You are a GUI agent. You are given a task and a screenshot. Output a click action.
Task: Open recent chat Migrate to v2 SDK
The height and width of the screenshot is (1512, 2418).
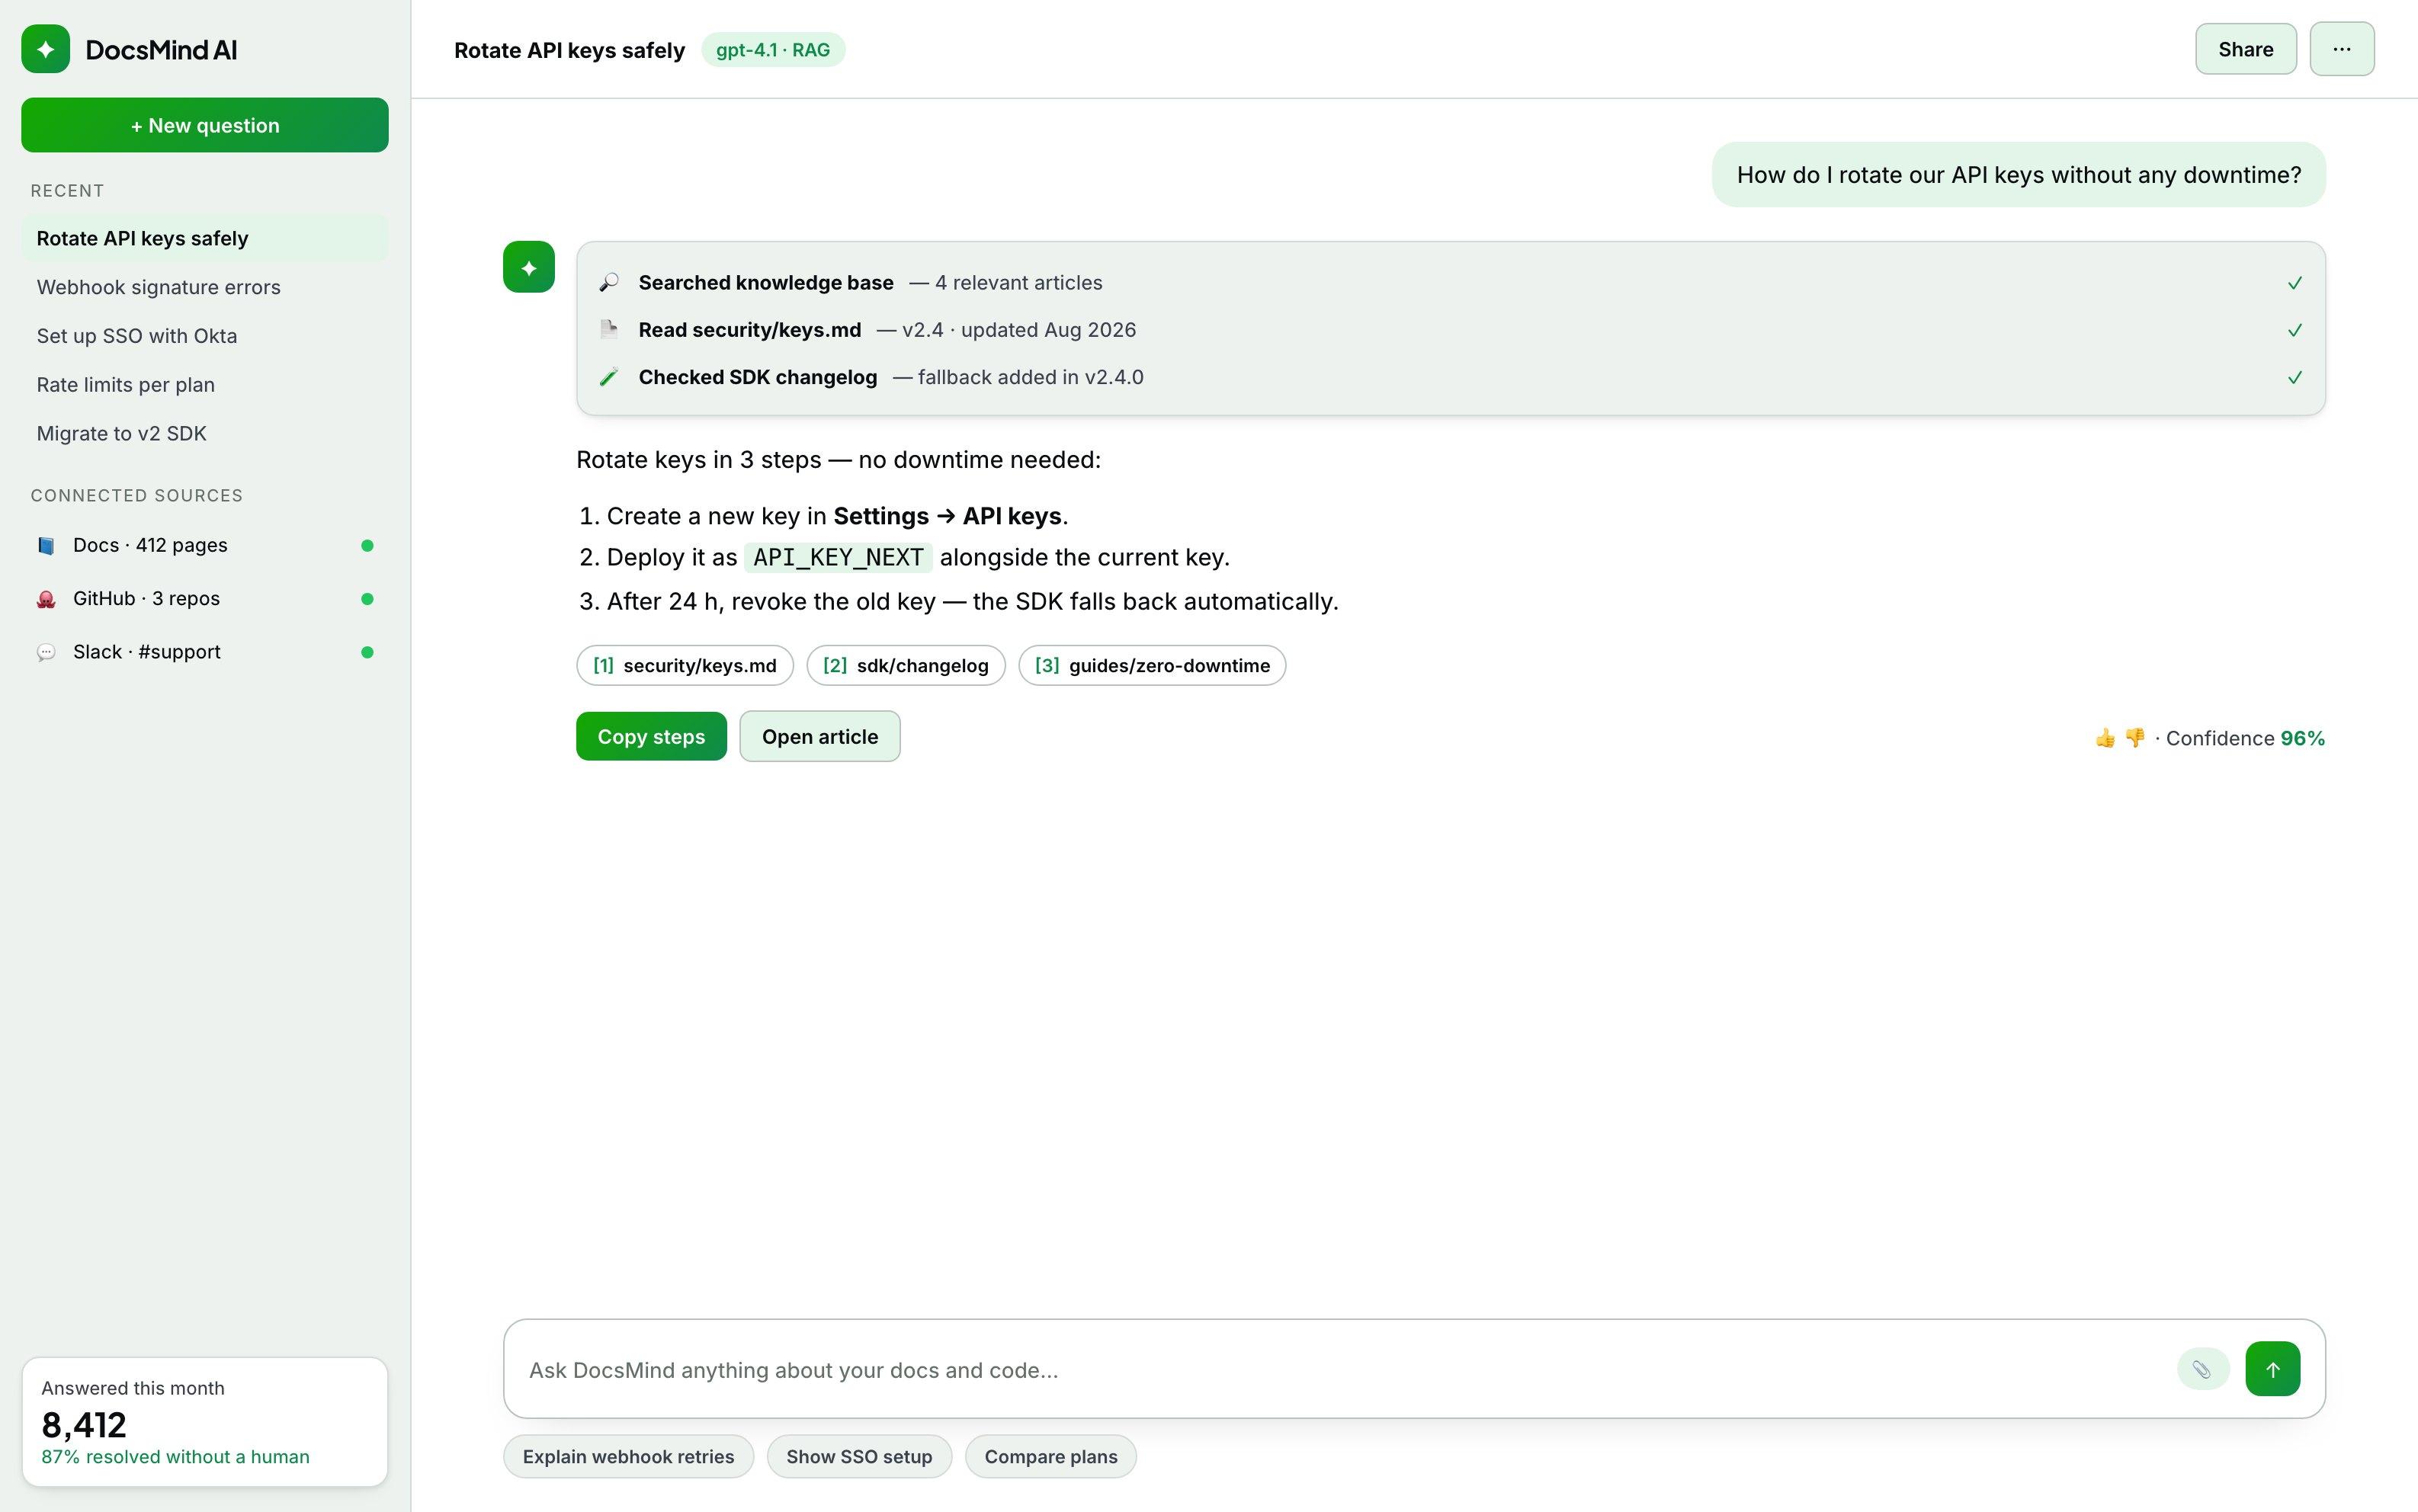[205, 433]
